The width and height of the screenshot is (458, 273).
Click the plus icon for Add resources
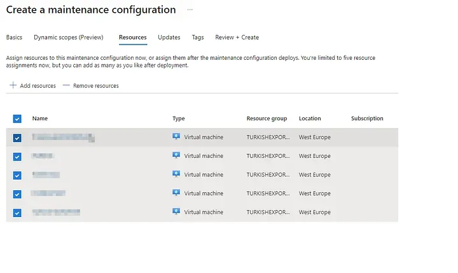[13, 85]
